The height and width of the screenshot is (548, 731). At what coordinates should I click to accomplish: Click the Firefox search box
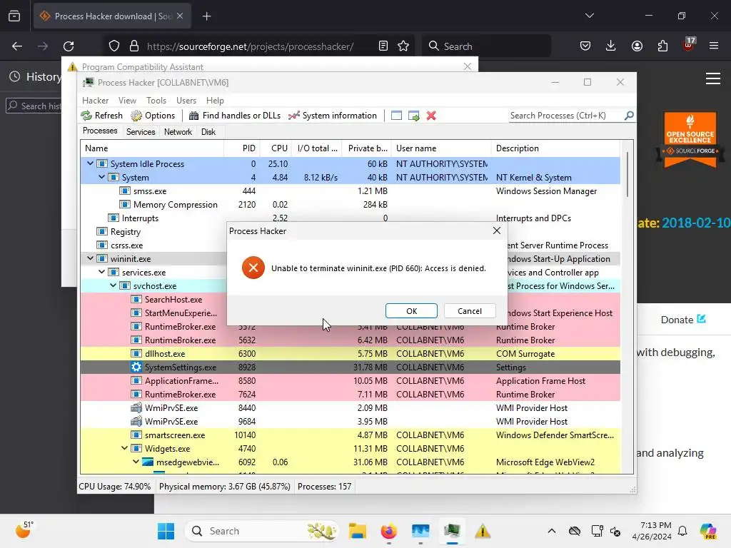tap(487, 46)
